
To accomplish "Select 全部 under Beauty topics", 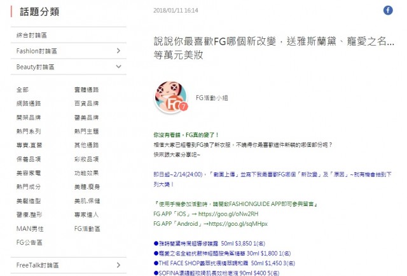I will 22,90.
